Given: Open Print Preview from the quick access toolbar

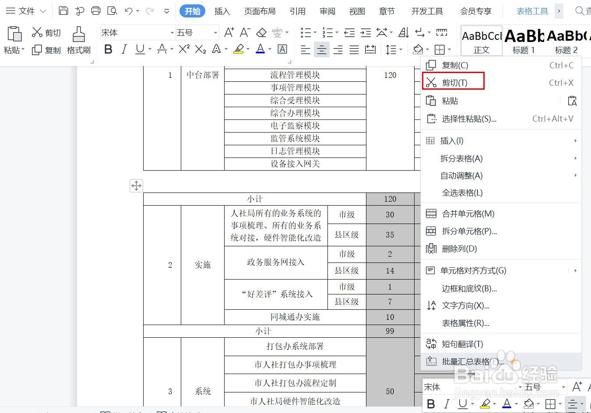Looking at the screenshot, I should 112,10.
